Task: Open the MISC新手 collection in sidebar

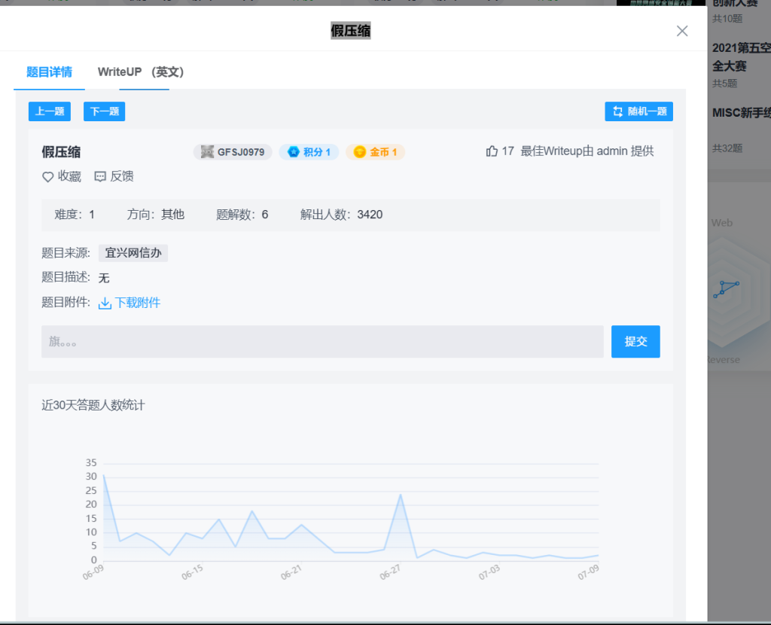Action: tap(741, 113)
